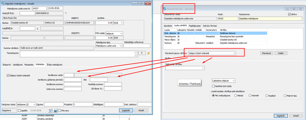Click the Izdevumu summa input field

pyautogui.click(x=73, y=89)
